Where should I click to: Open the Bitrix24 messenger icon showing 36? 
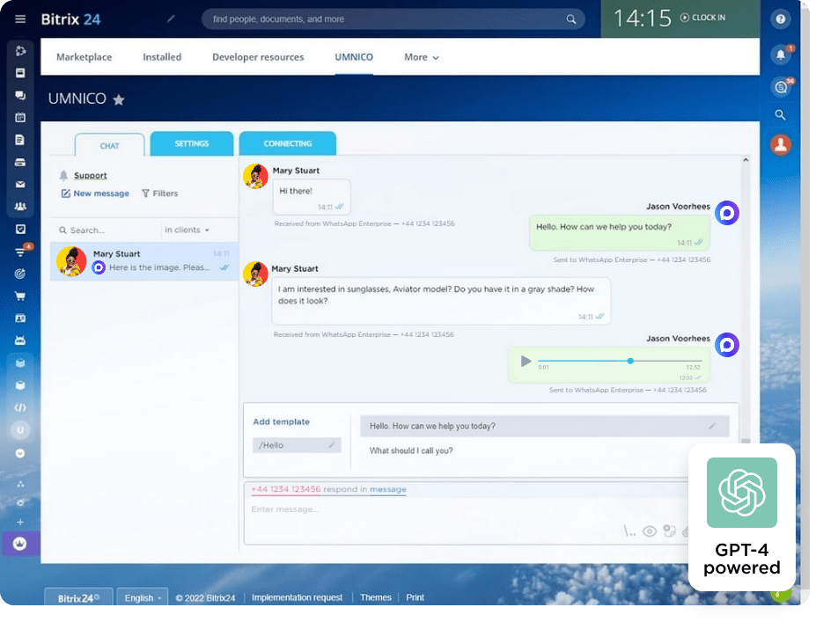click(779, 86)
